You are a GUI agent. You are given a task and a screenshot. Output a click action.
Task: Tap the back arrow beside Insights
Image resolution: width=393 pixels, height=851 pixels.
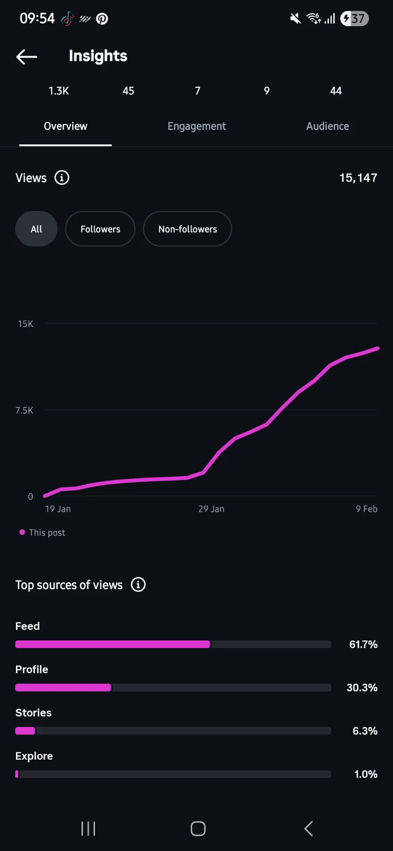27,57
